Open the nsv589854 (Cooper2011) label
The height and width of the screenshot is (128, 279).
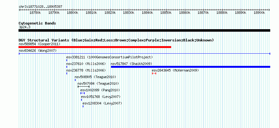coord(39,44)
